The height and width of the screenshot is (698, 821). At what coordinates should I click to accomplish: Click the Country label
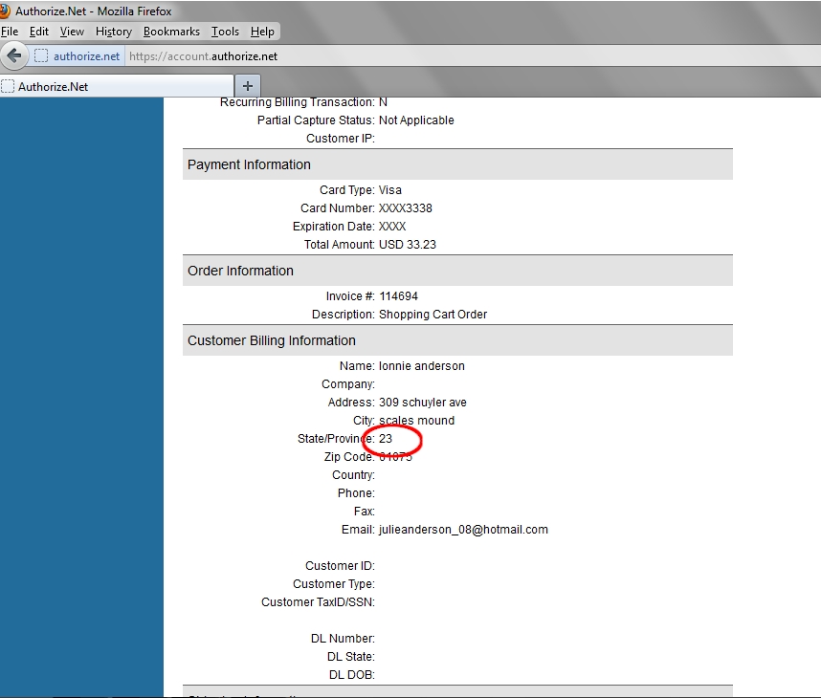tap(353, 475)
